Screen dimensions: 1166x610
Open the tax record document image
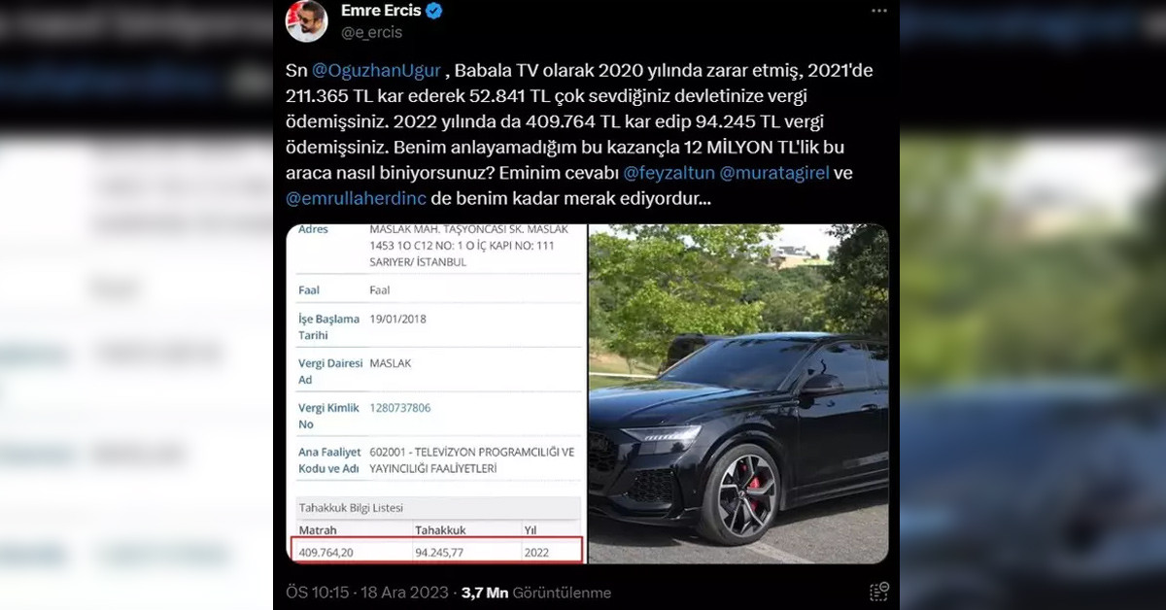[x=435, y=393]
